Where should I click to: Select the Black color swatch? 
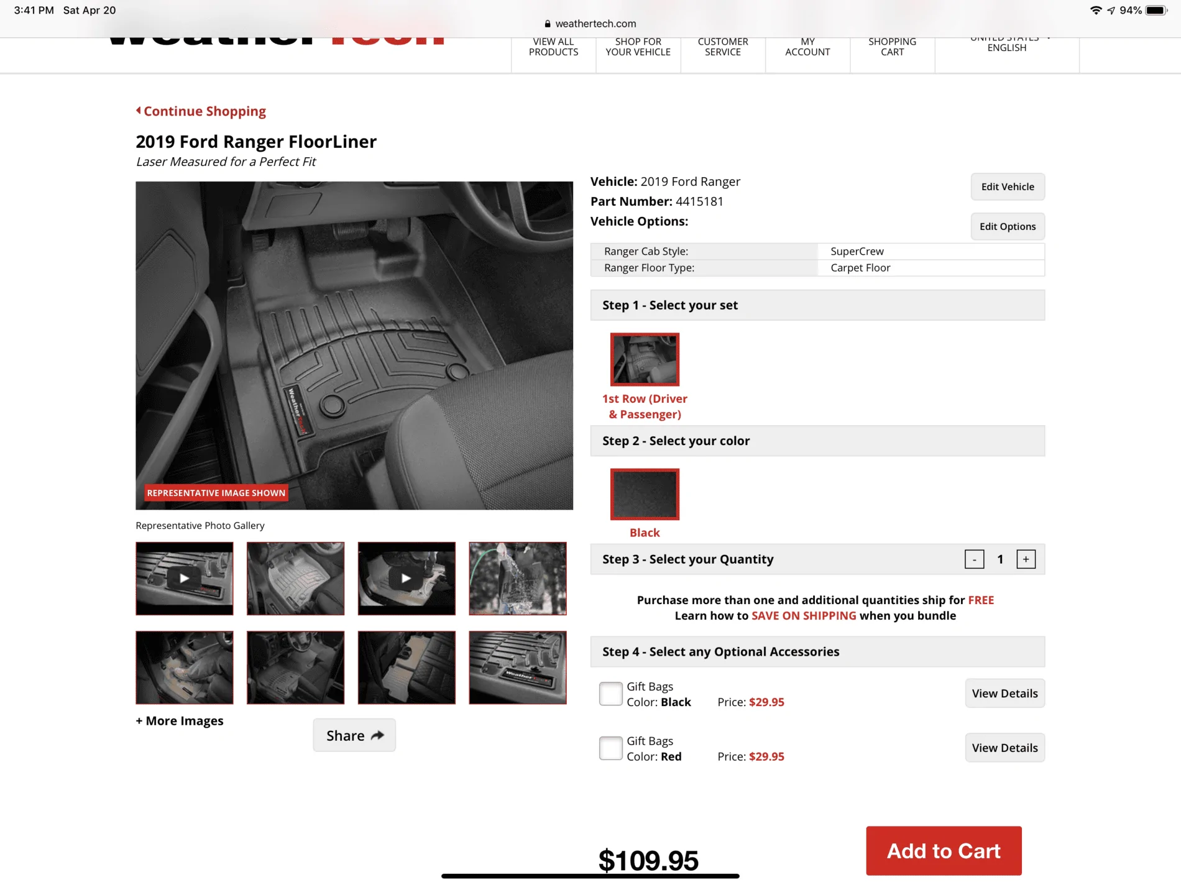(x=645, y=494)
